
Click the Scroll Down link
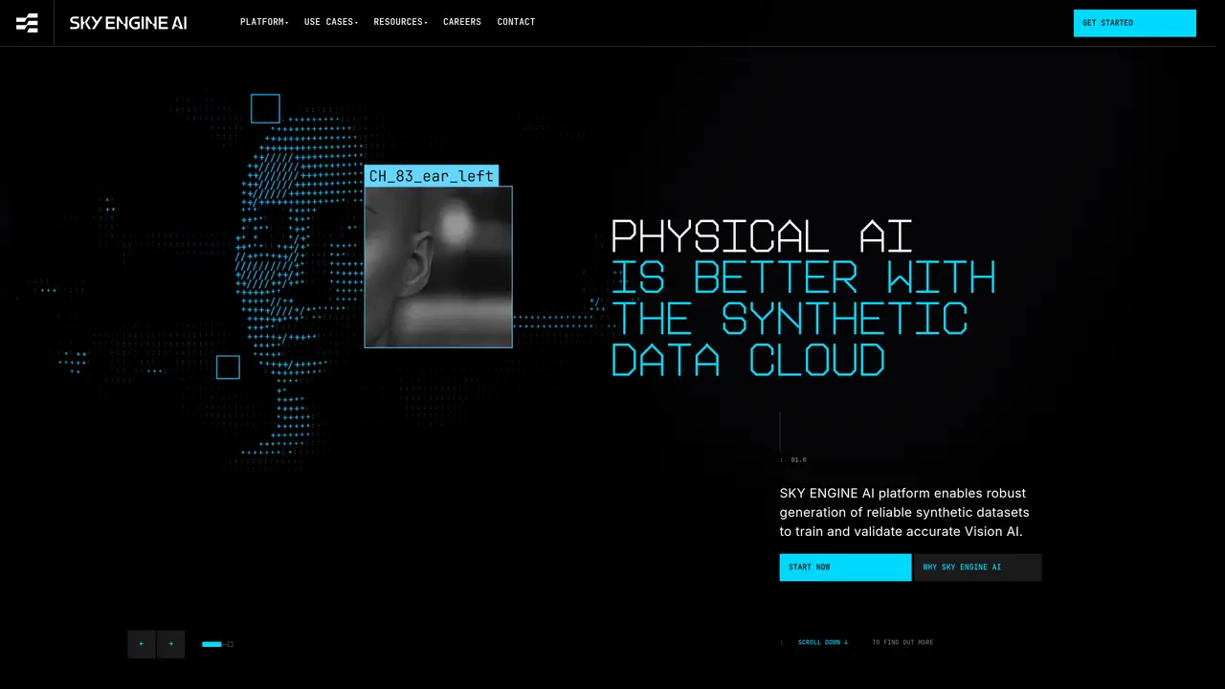pyautogui.click(x=823, y=642)
